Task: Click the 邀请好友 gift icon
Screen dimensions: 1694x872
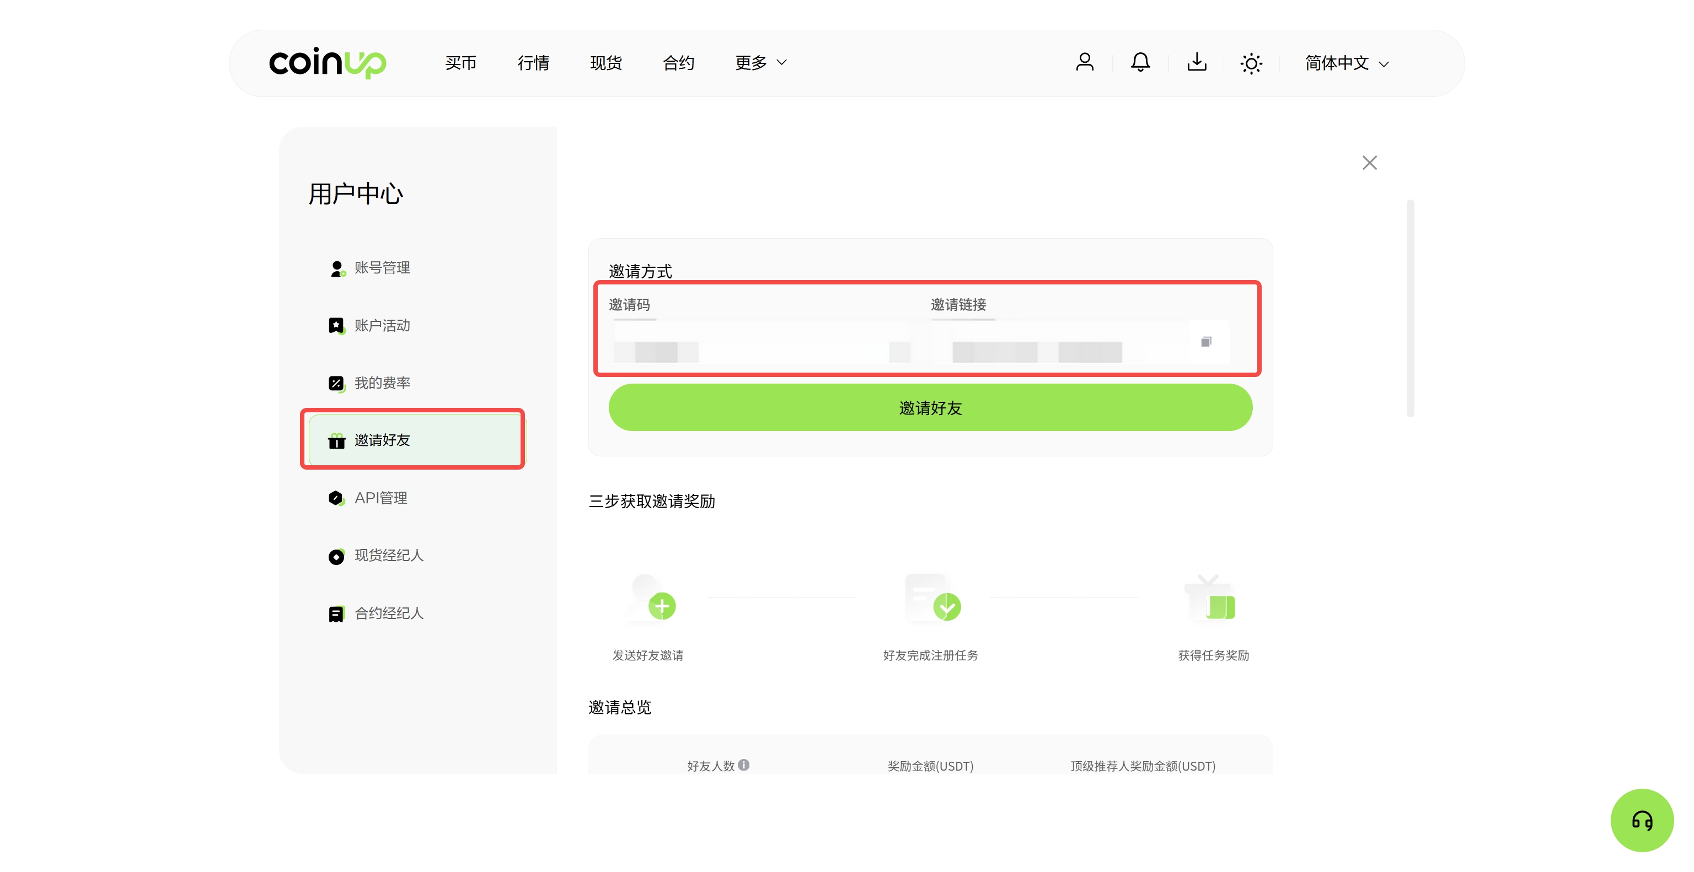Action: [337, 441]
